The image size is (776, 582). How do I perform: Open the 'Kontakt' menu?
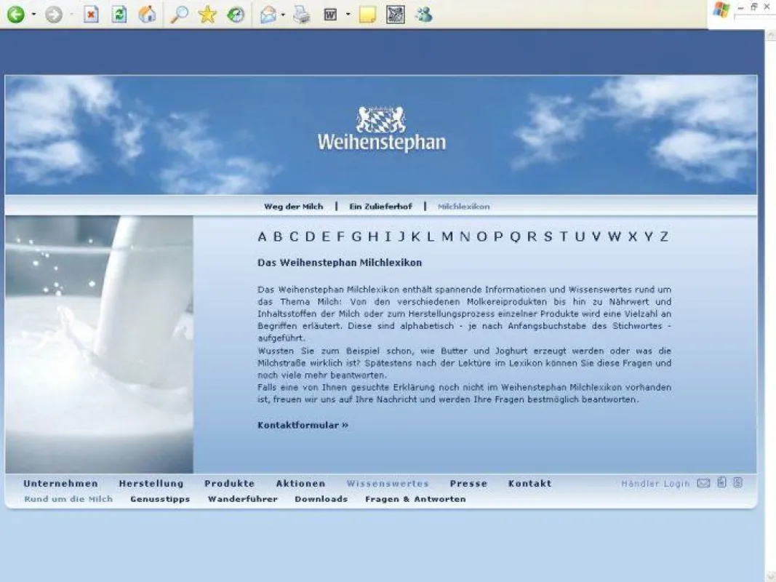tap(529, 484)
